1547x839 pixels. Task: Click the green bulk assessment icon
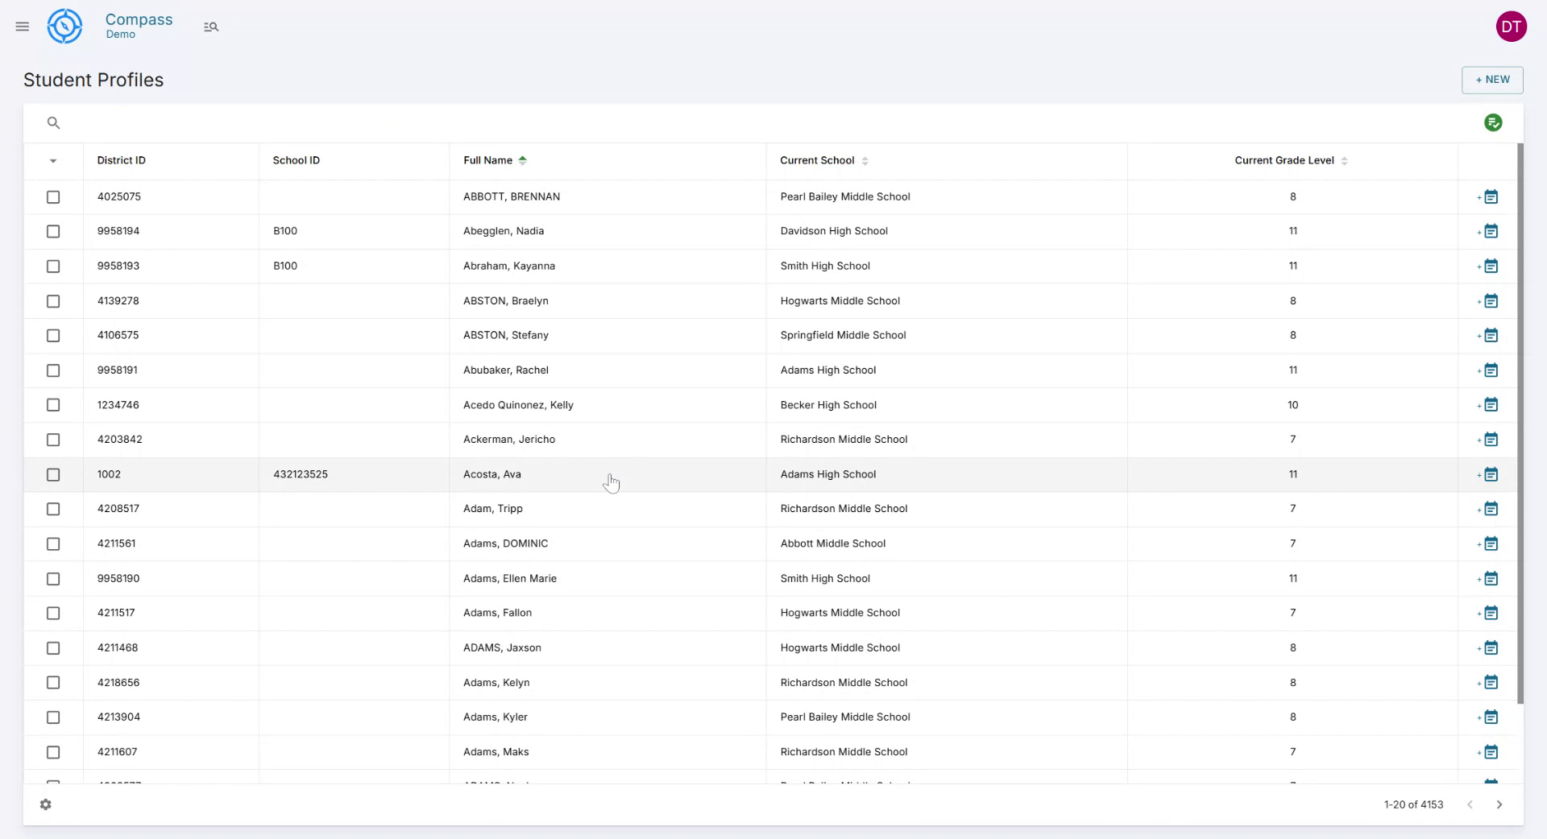click(x=1494, y=122)
